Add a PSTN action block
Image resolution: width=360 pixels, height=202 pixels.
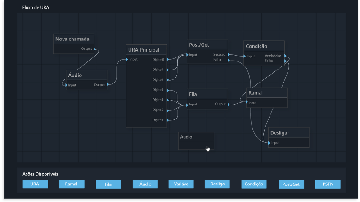(328, 184)
